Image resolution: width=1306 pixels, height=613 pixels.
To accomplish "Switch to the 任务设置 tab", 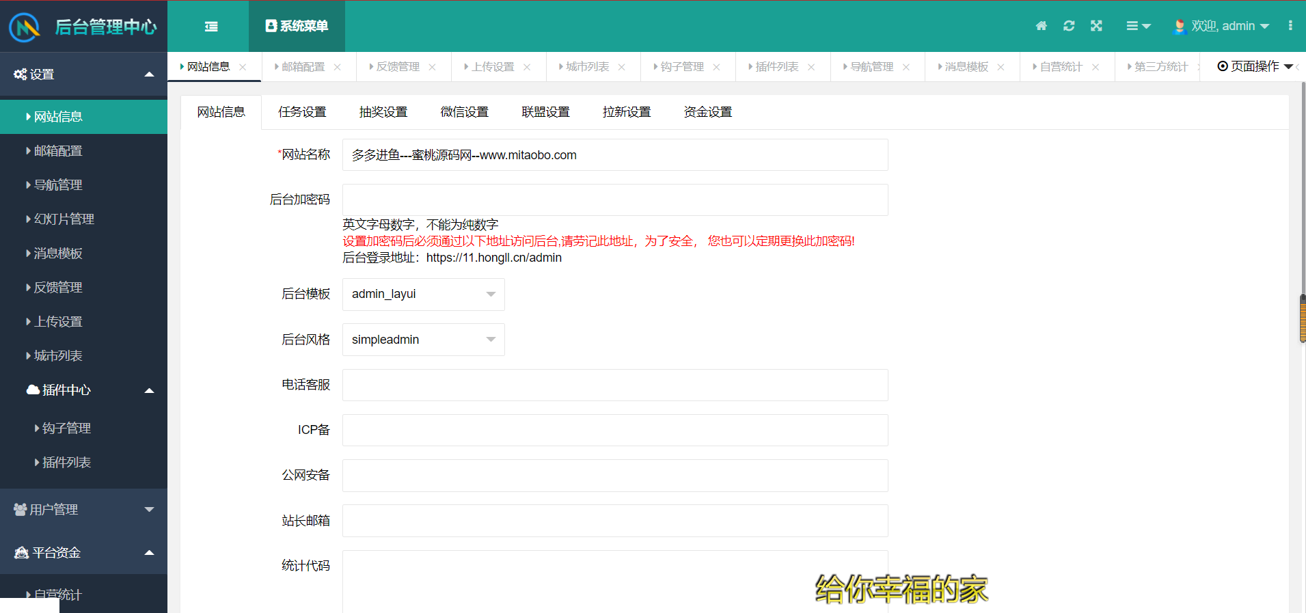I will tap(302, 112).
